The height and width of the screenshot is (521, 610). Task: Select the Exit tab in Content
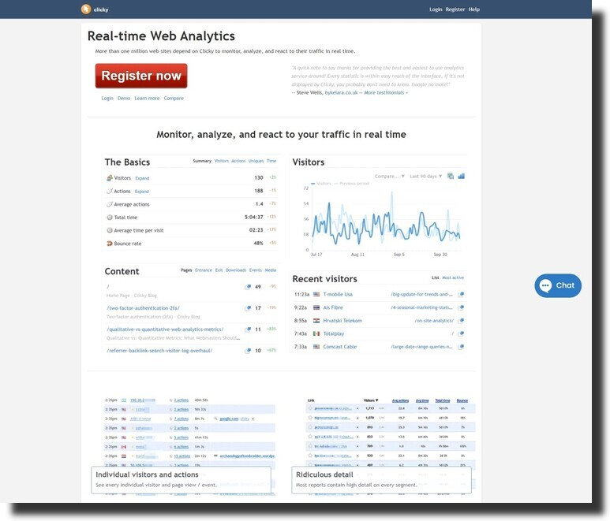(x=219, y=270)
